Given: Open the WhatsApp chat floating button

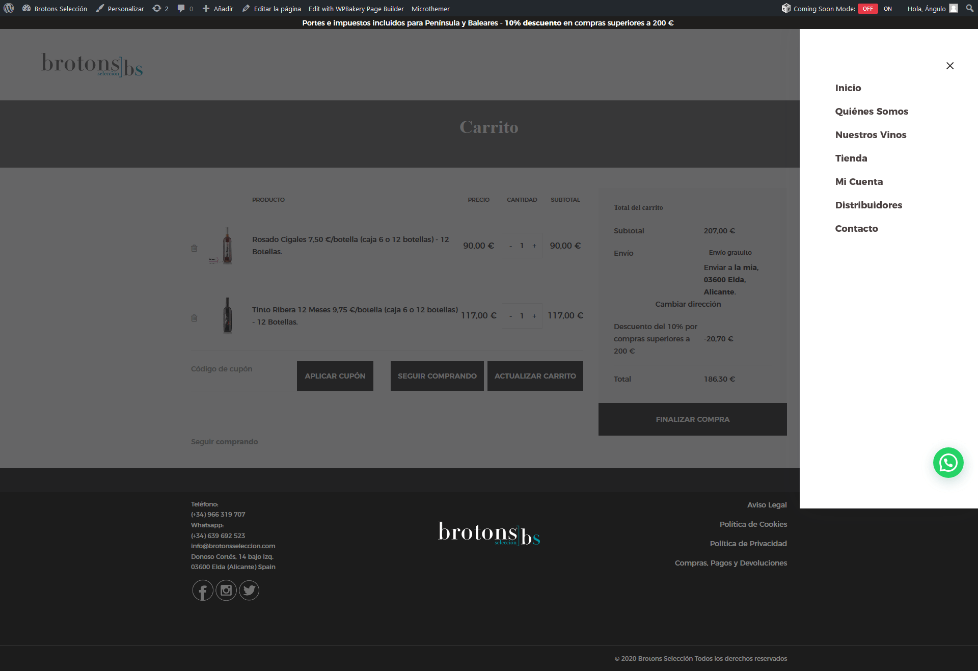Looking at the screenshot, I should 948,463.
